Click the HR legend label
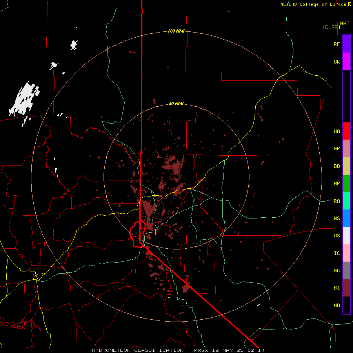The height and width of the screenshot is (353, 353). 337,184
